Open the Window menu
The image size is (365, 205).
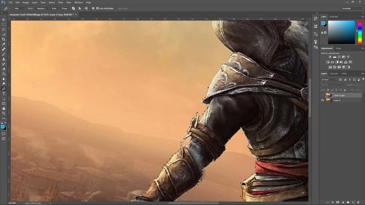click(x=79, y=2)
